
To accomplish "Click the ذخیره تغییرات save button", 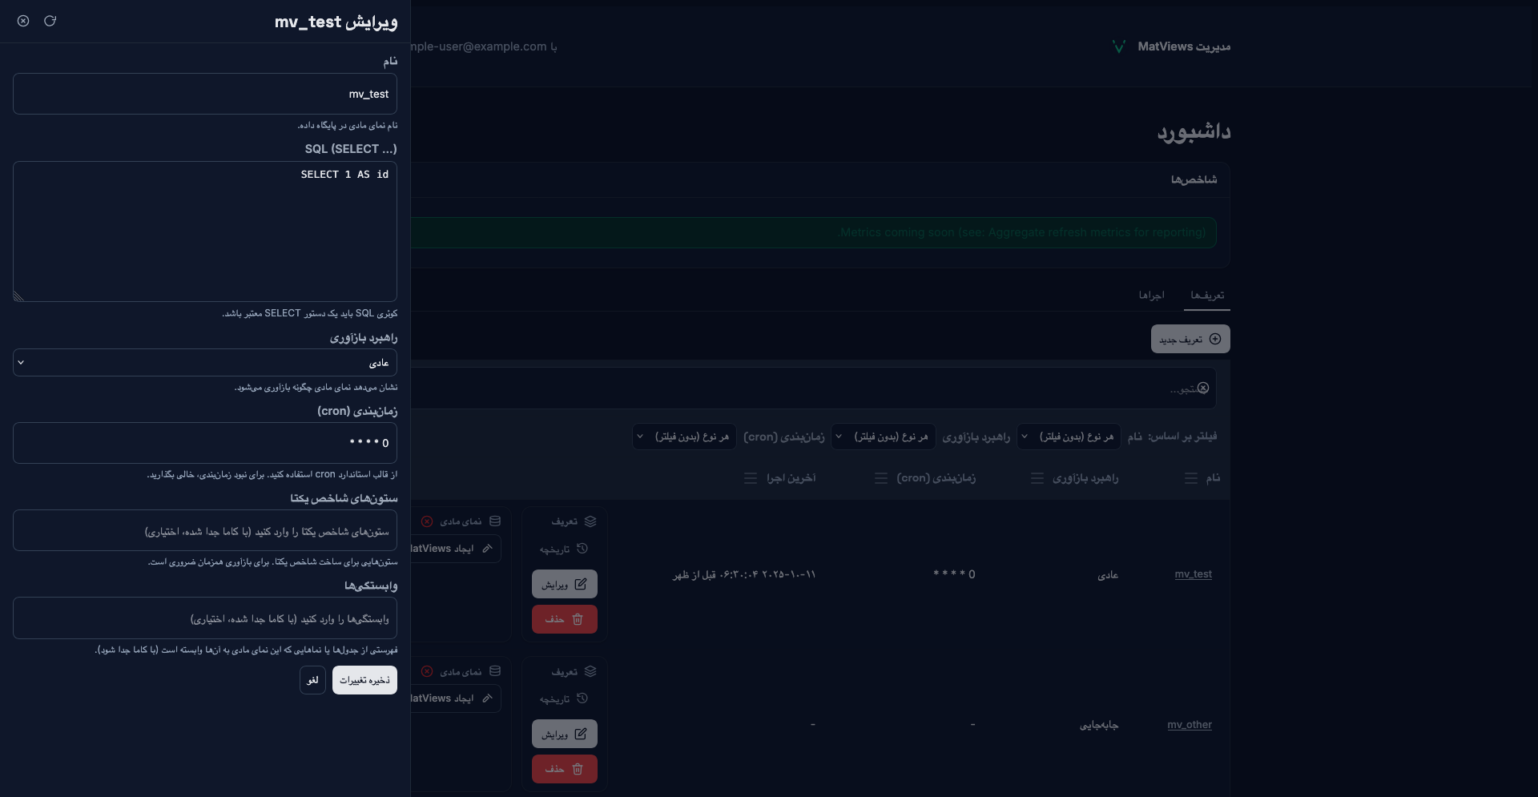I will pyautogui.click(x=364, y=680).
